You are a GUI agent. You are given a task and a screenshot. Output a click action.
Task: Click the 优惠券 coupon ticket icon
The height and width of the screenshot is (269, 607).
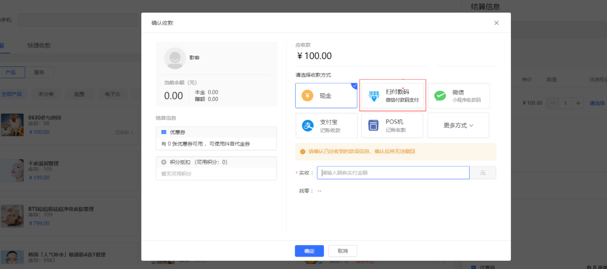pyautogui.click(x=163, y=132)
